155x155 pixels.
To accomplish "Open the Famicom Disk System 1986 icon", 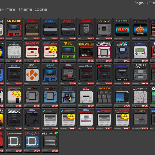I will tap(86, 52).
